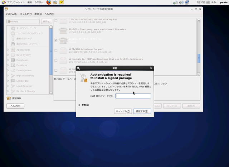Open the システム(S) menu
This screenshot has width=229, height=167.
(11, 14)
